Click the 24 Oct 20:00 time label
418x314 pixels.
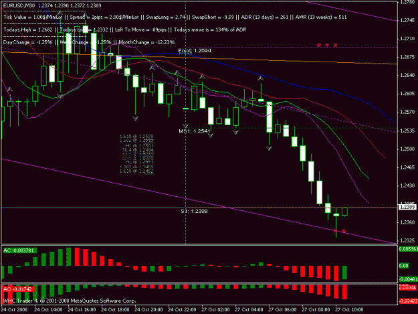148,310
